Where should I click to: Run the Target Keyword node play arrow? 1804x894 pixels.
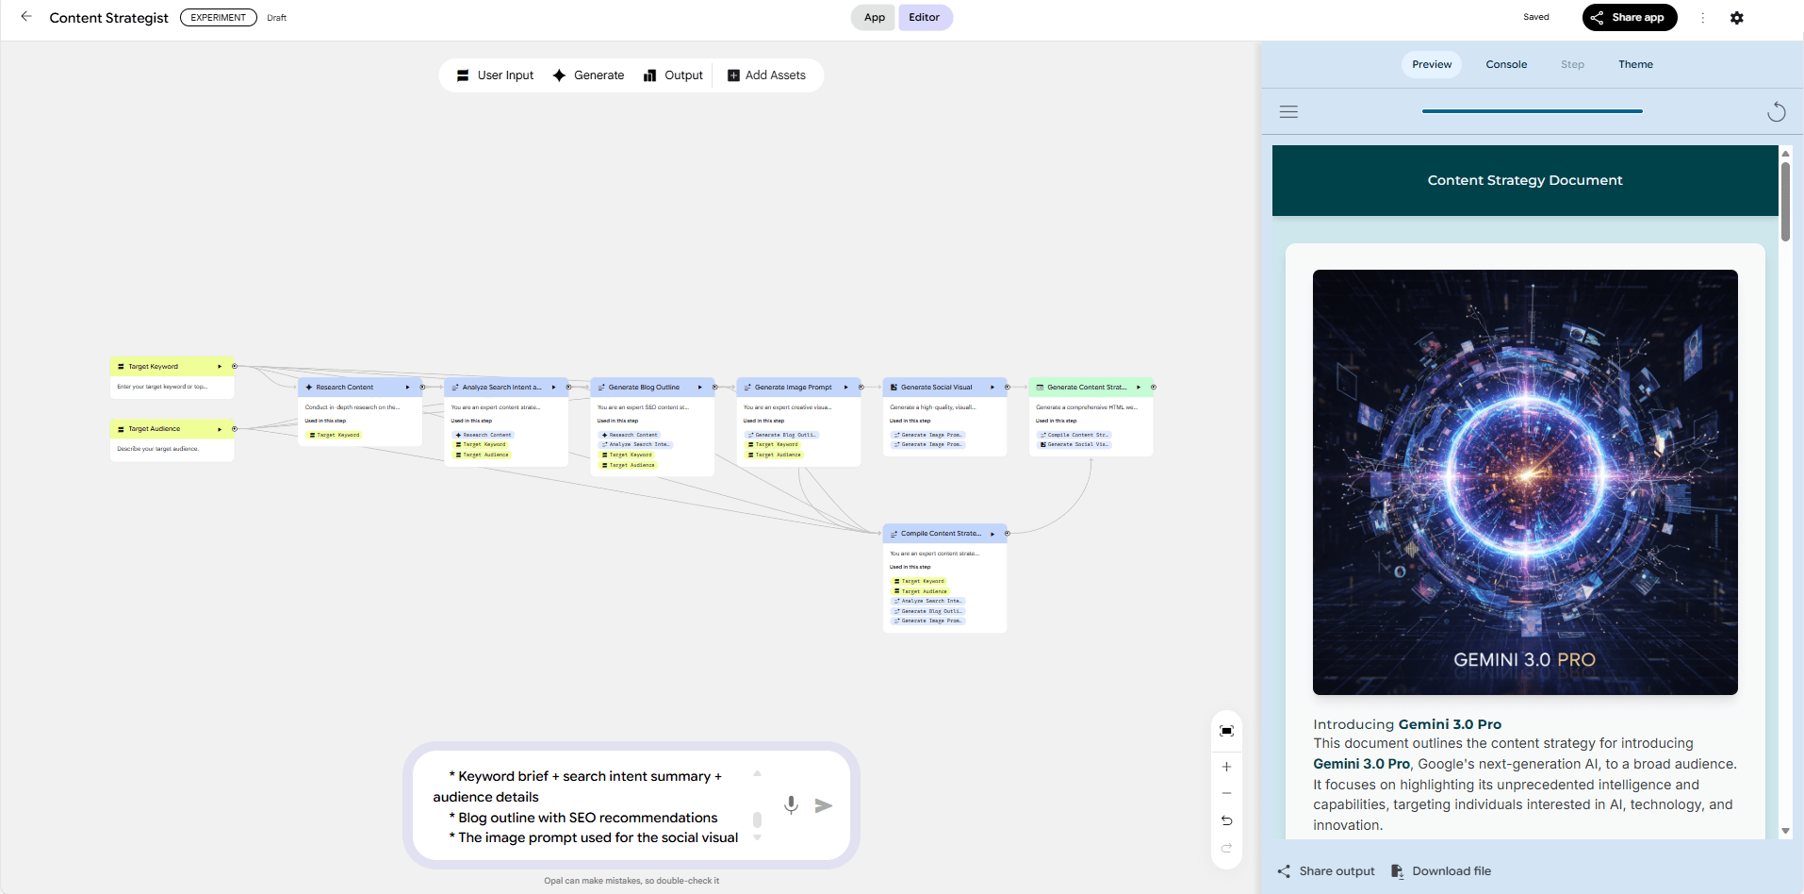pos(220,366)
